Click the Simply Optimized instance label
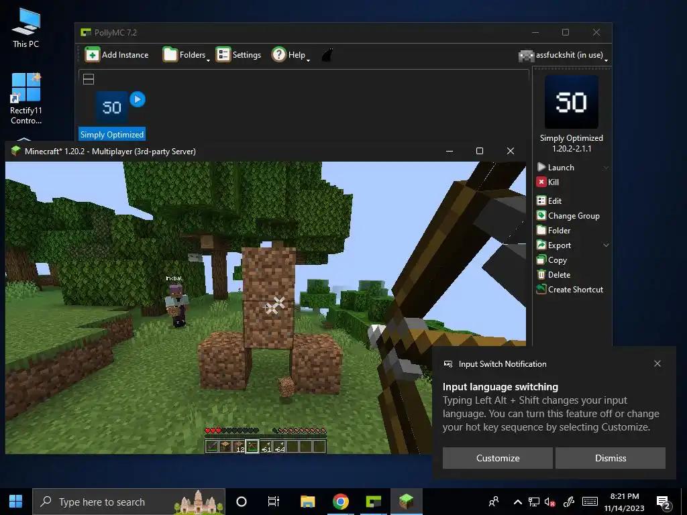This screenshot has width=687, height=515. pyautogui.click(x=112, y=134)
